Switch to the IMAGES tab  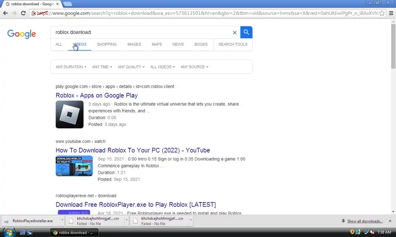(x=134, y=44)
